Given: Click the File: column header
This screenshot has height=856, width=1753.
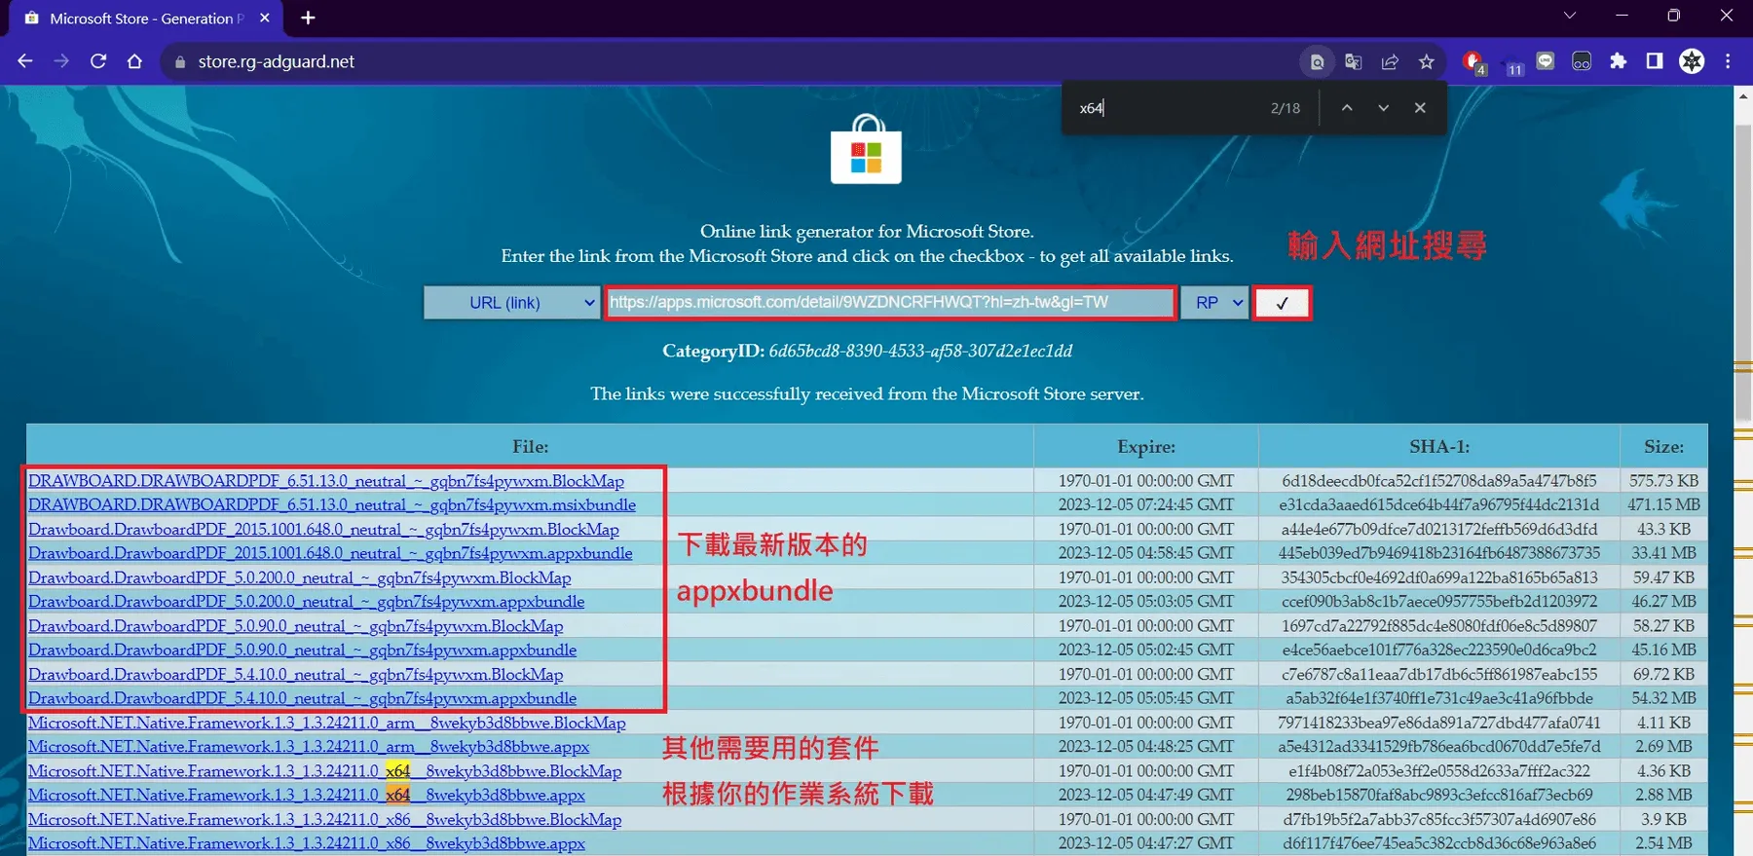Looking at the screenshot, I should (531, 447).
